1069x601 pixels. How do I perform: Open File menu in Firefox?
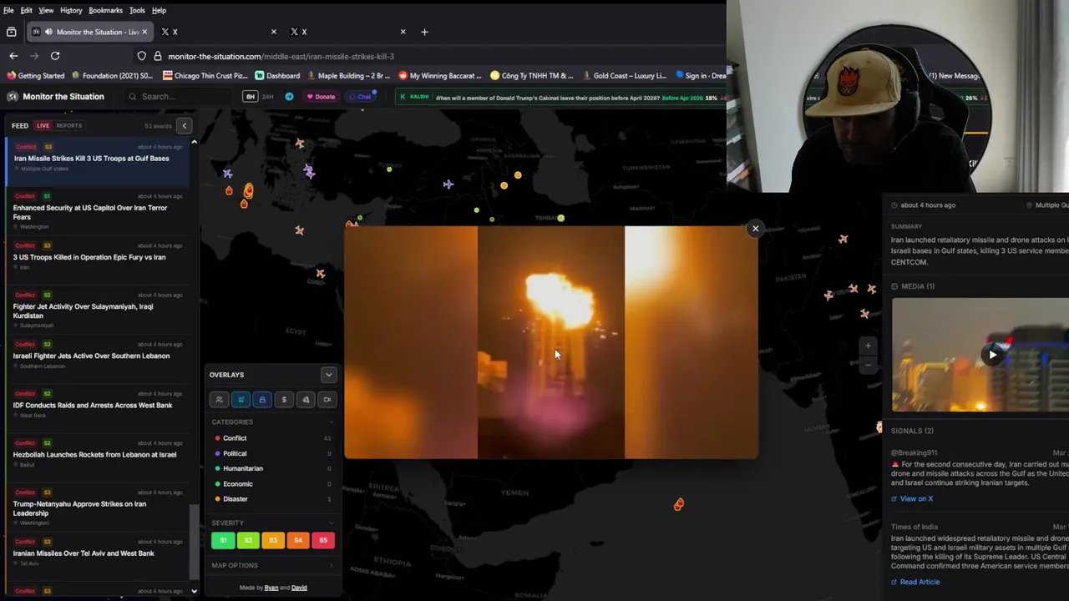[8, 10]
